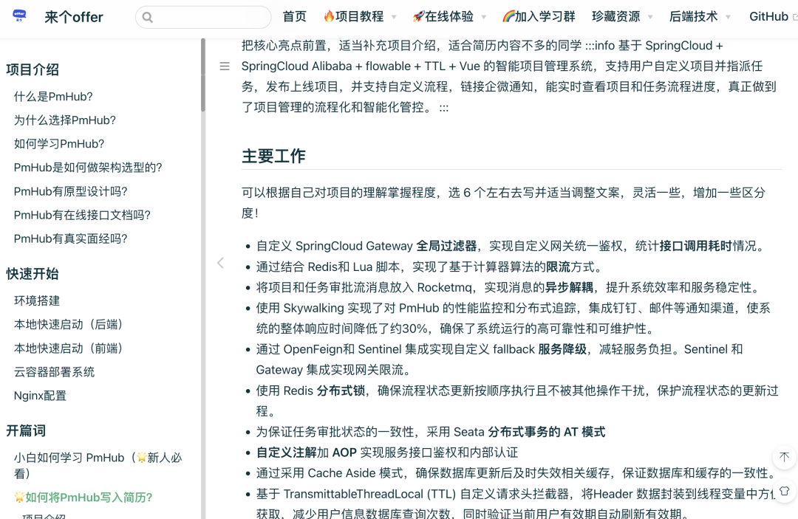This screenshot has height=519, width=798.
Task: Click bold text 服务降级 in OpenFeign bullet
Action: pyautogui.click(x=562, y=350)
